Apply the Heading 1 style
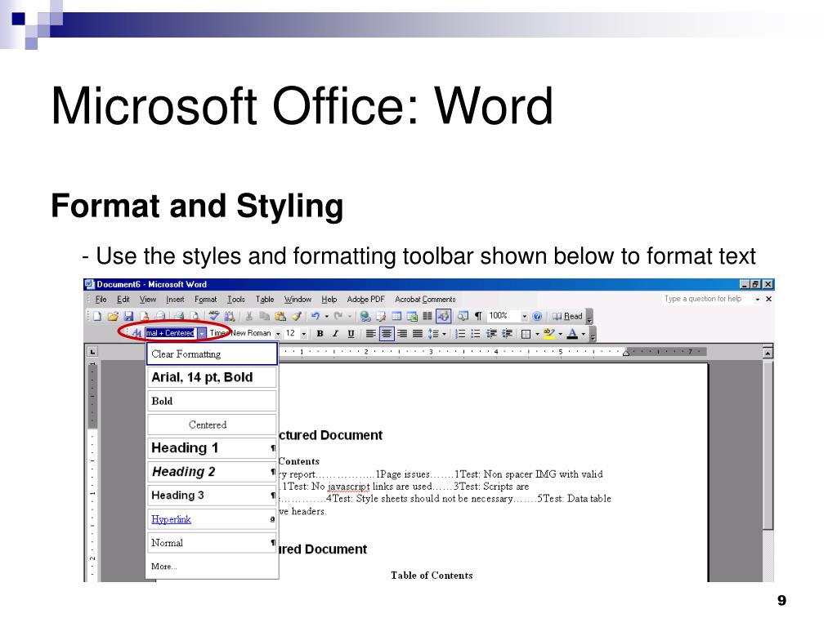The image size is (837, 627). [212, 448]
